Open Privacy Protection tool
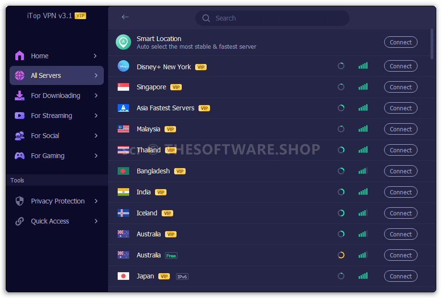 click(x=56, y=201)
